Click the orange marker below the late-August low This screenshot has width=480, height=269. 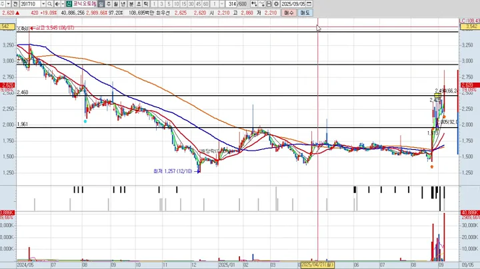(x=431, y=167)
